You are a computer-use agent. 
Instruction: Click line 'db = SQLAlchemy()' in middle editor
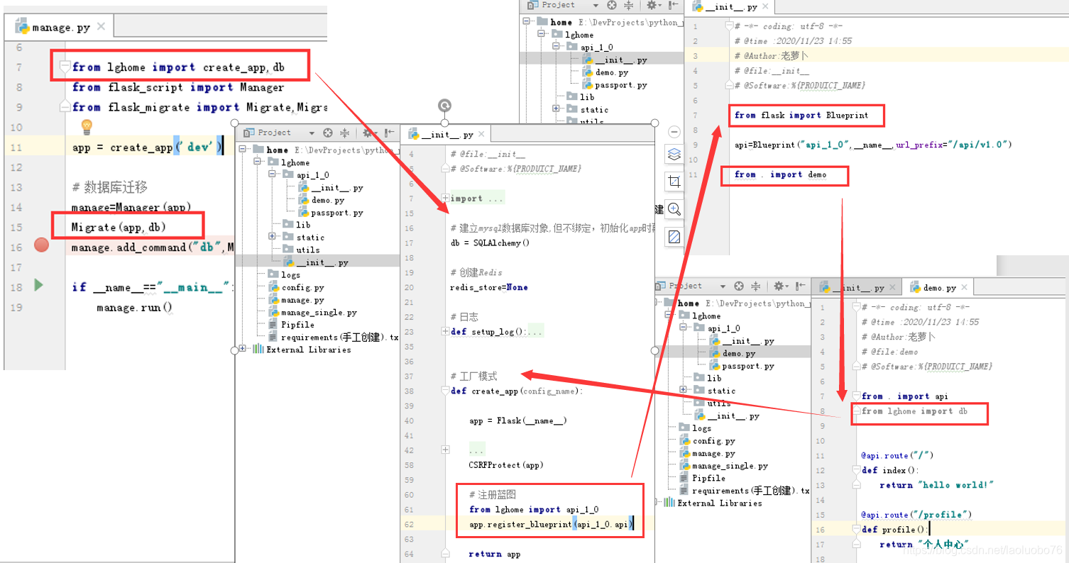[490, 243]
